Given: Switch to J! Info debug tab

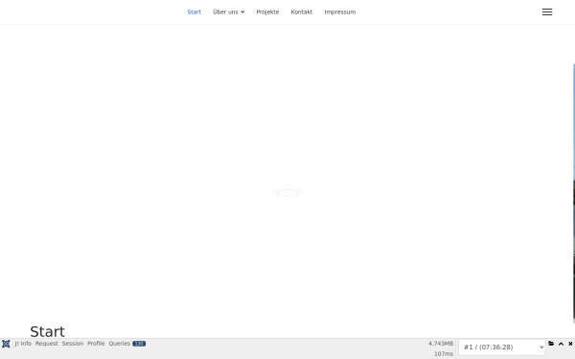Looking at the screenshot, I should point(23,344).
